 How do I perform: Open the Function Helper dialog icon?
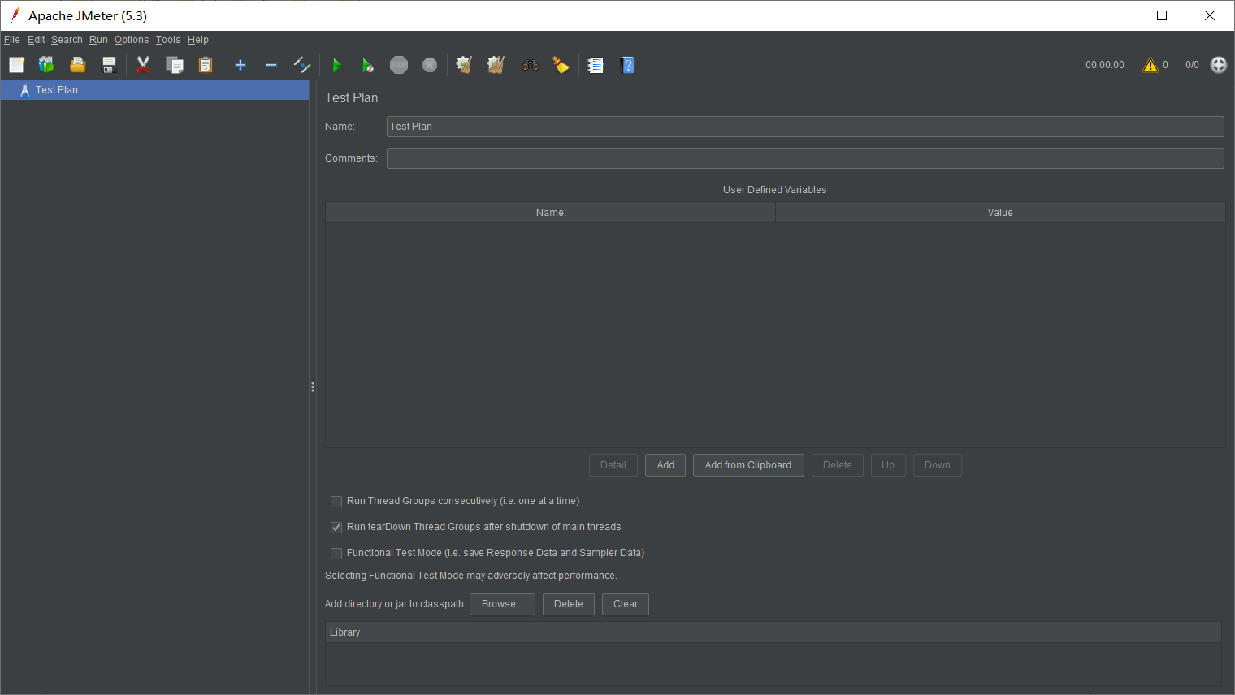click(596, 65)
